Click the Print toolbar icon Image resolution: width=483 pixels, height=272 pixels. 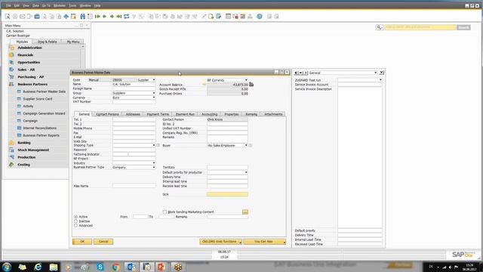tap(15, 17)
